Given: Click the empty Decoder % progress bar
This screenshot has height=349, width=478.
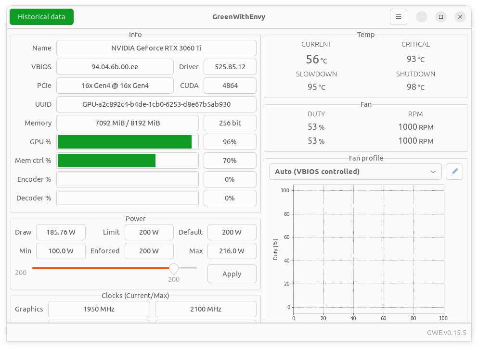Looking at the screenshot, I should 128,198.
